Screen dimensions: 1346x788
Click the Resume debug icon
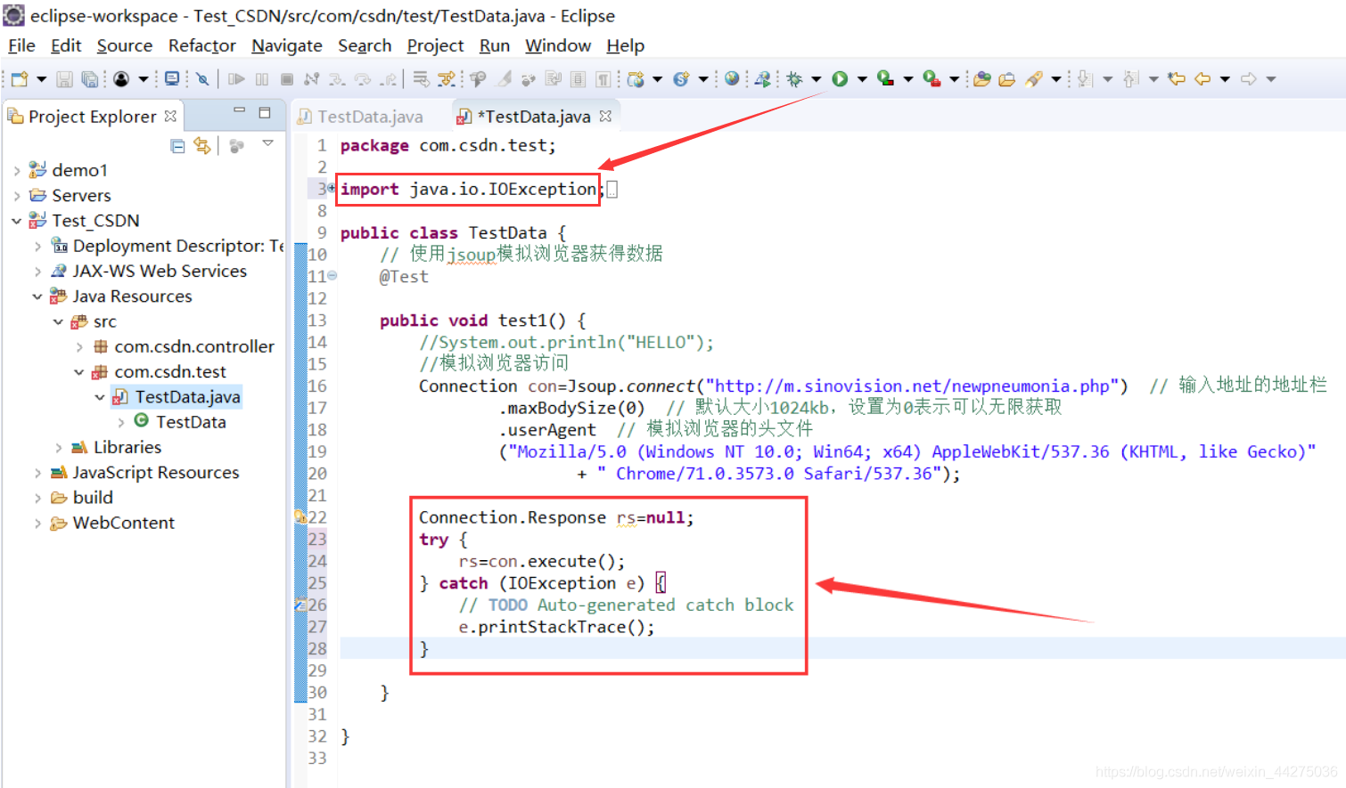[236, 79]
